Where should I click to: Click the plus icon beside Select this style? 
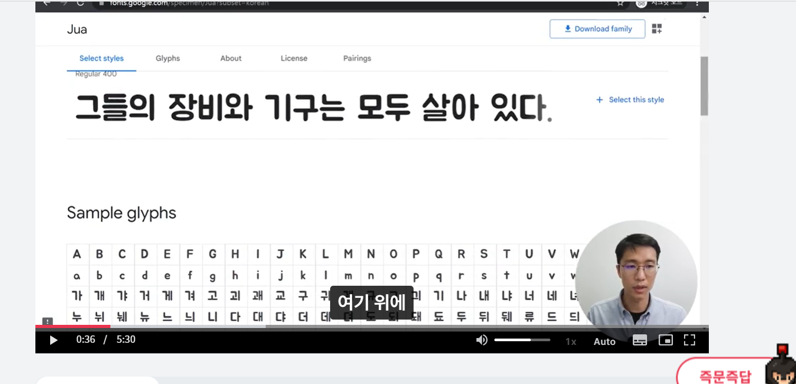click(x=600, y=100)
